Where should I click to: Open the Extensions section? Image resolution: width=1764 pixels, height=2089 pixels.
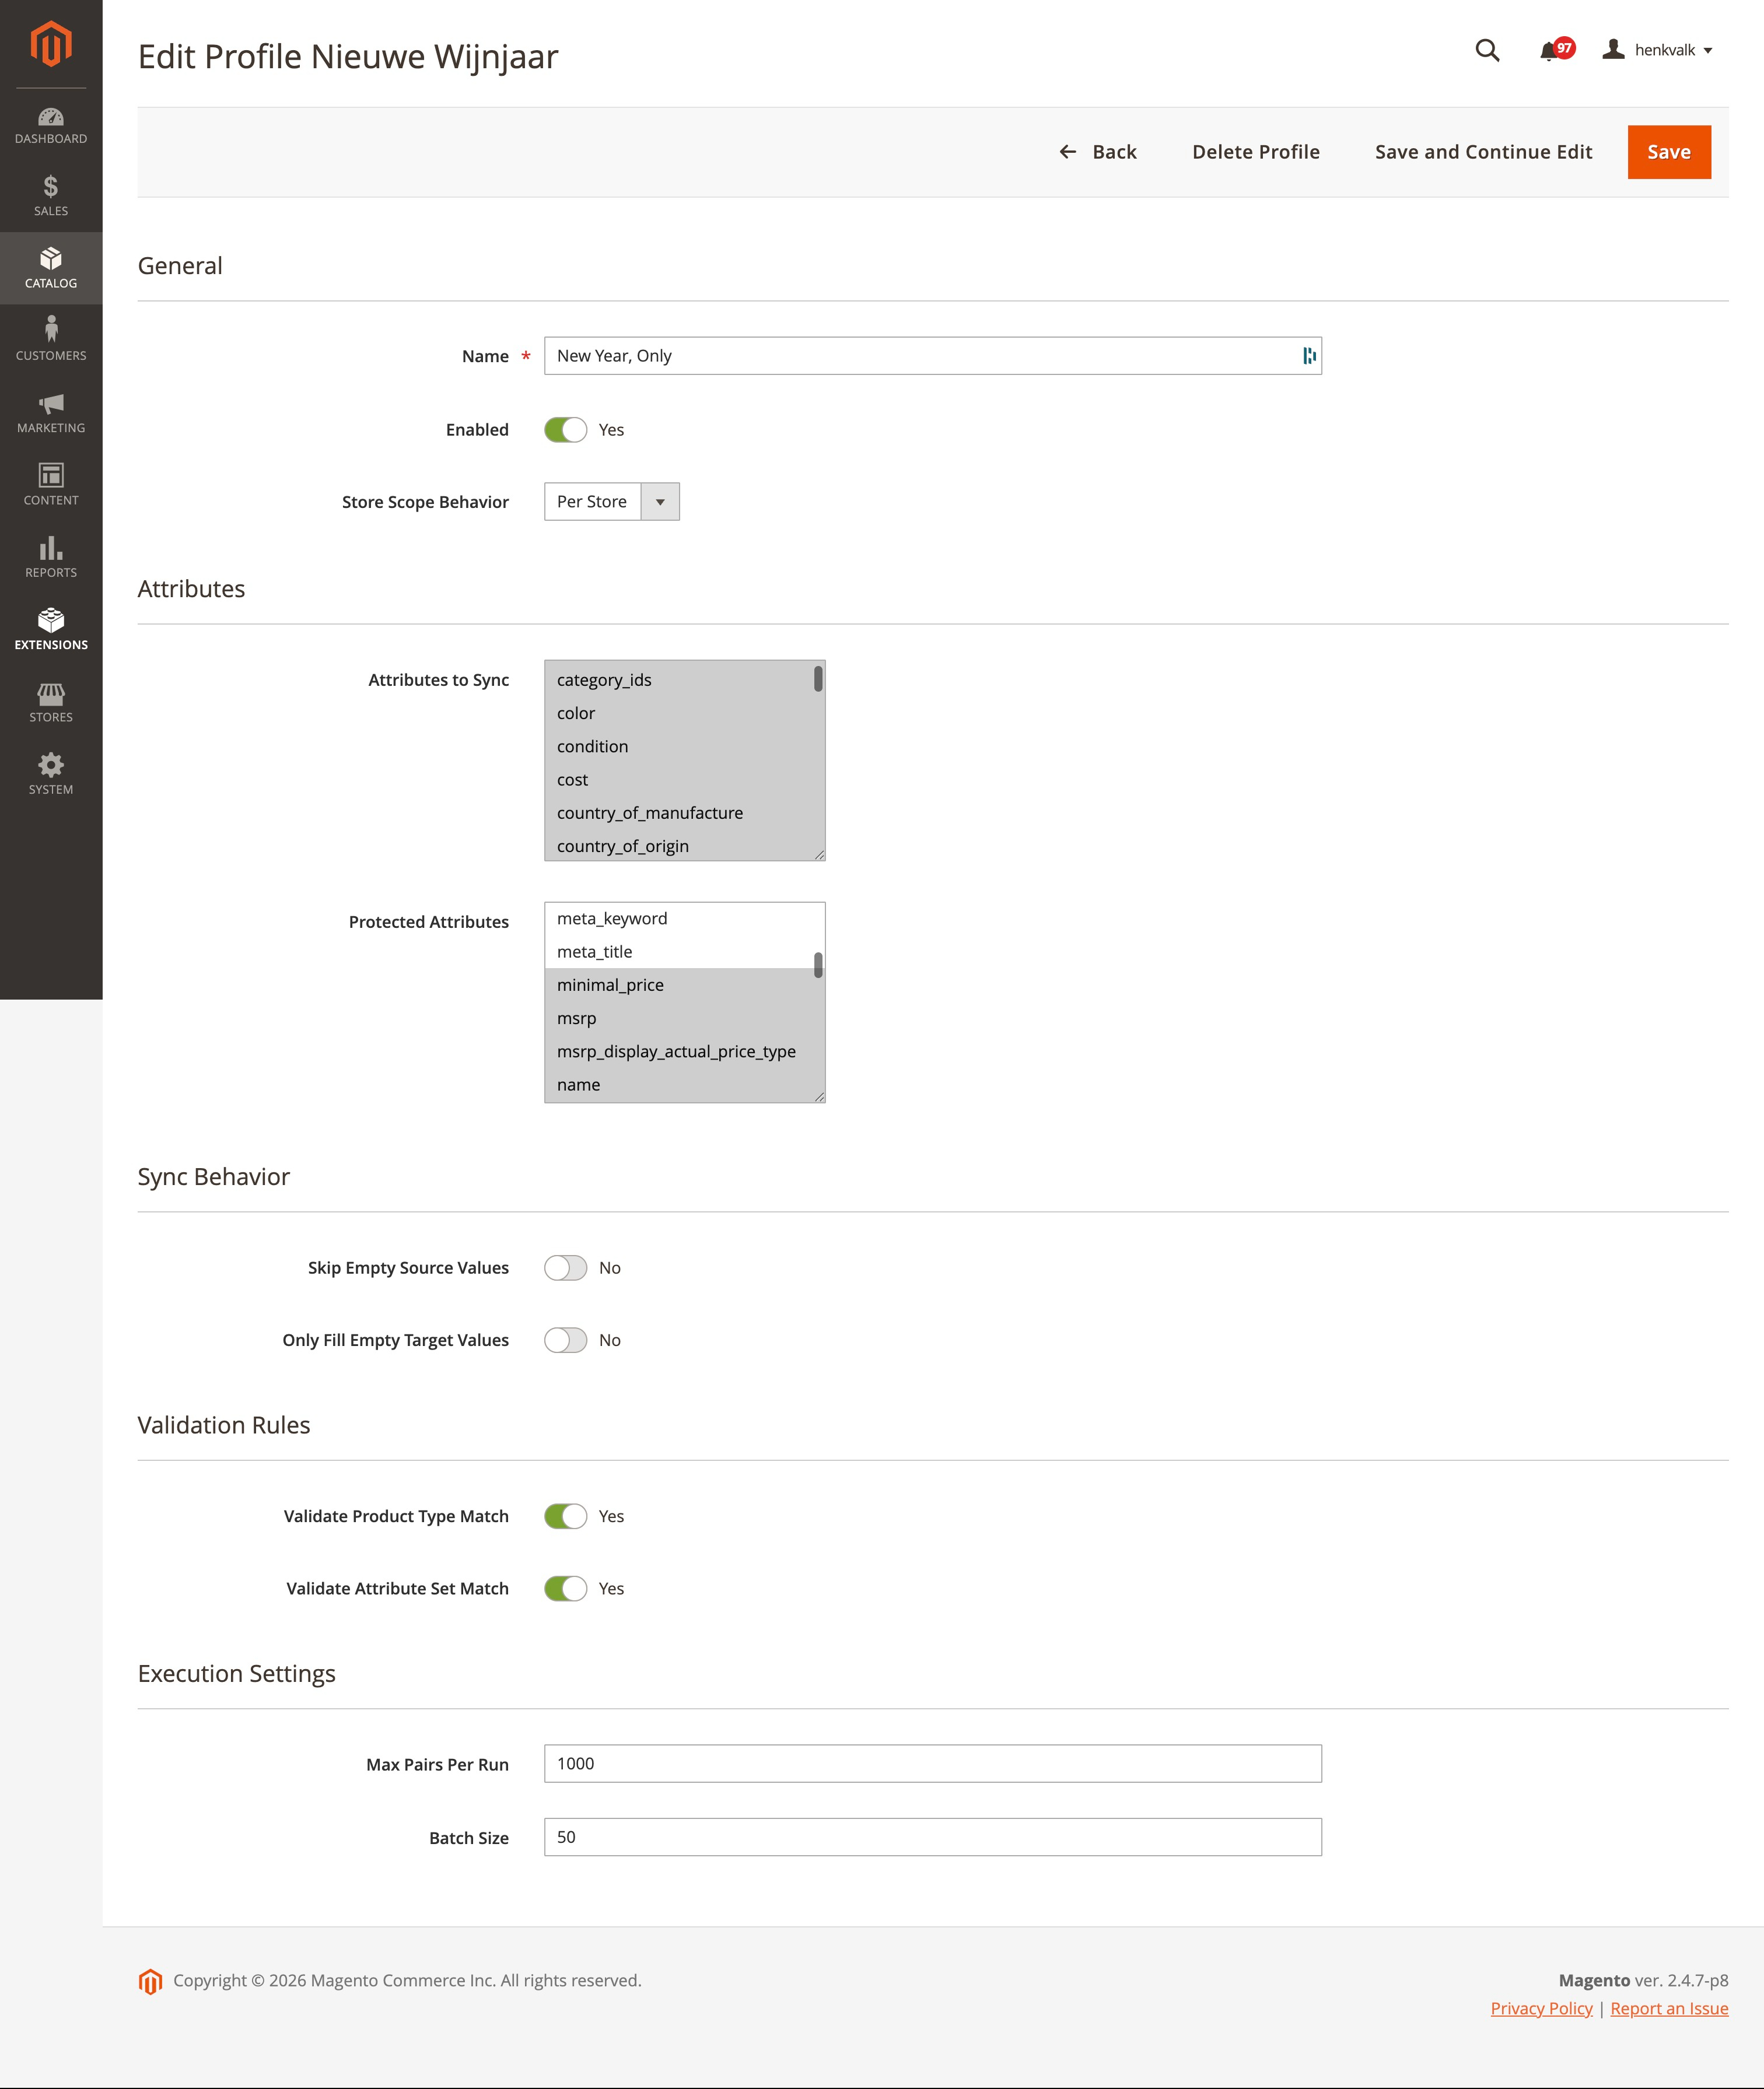(x=51, y=629)
